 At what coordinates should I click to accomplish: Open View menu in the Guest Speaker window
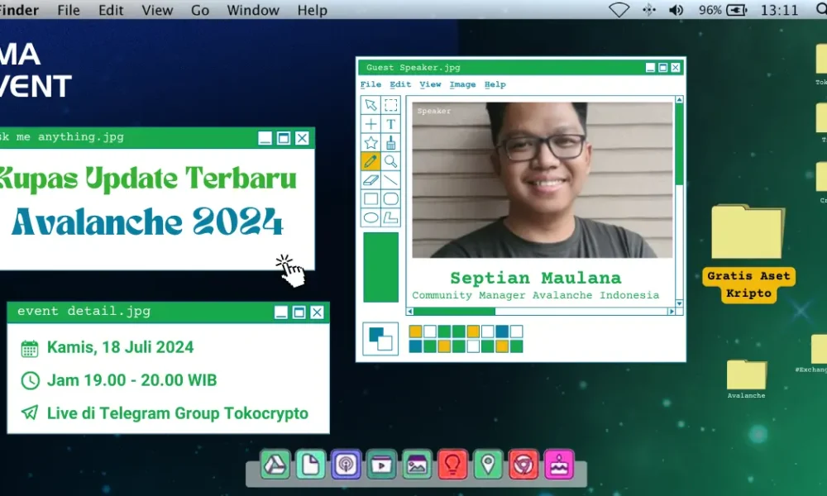[x=430, y=84]
